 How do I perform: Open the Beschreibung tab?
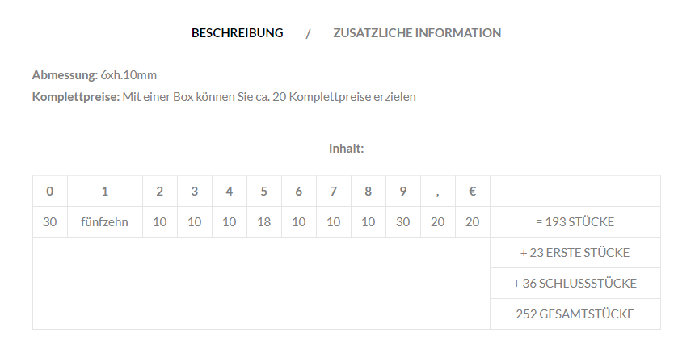pyautogui.click(x=237, y=33)
